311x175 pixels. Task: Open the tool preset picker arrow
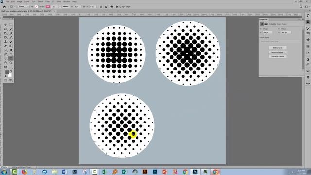(15, 7)
